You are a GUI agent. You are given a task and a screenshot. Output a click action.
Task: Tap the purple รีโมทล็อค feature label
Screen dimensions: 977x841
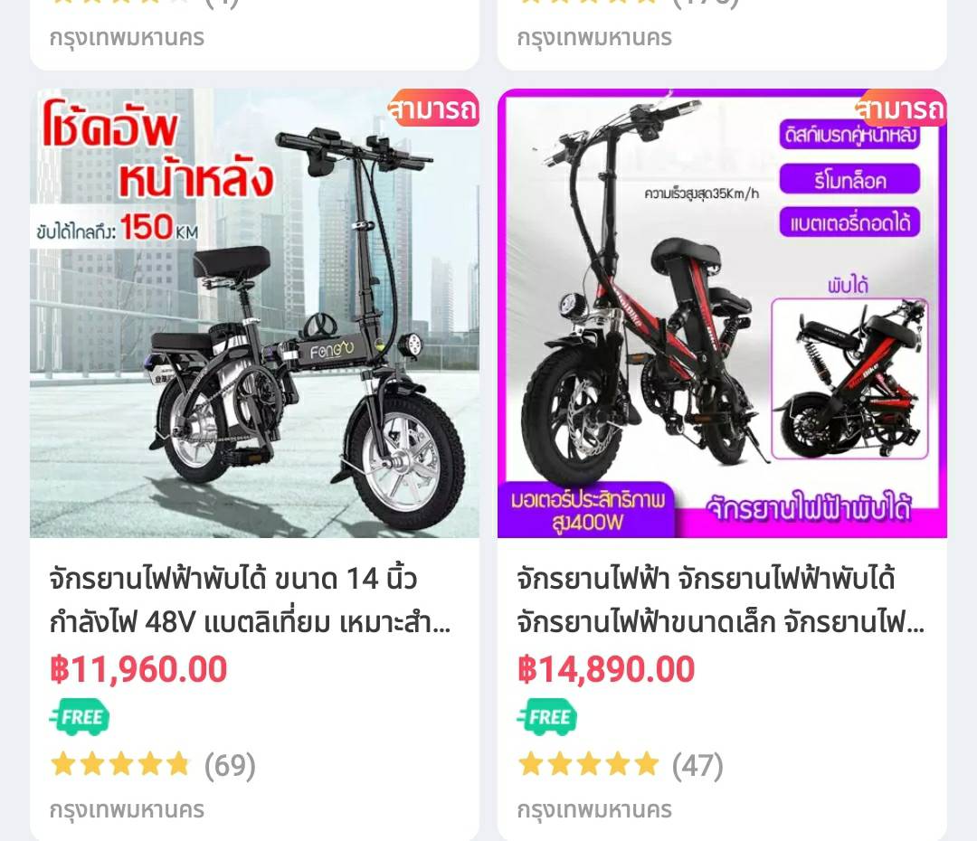[x=849, y=180]
